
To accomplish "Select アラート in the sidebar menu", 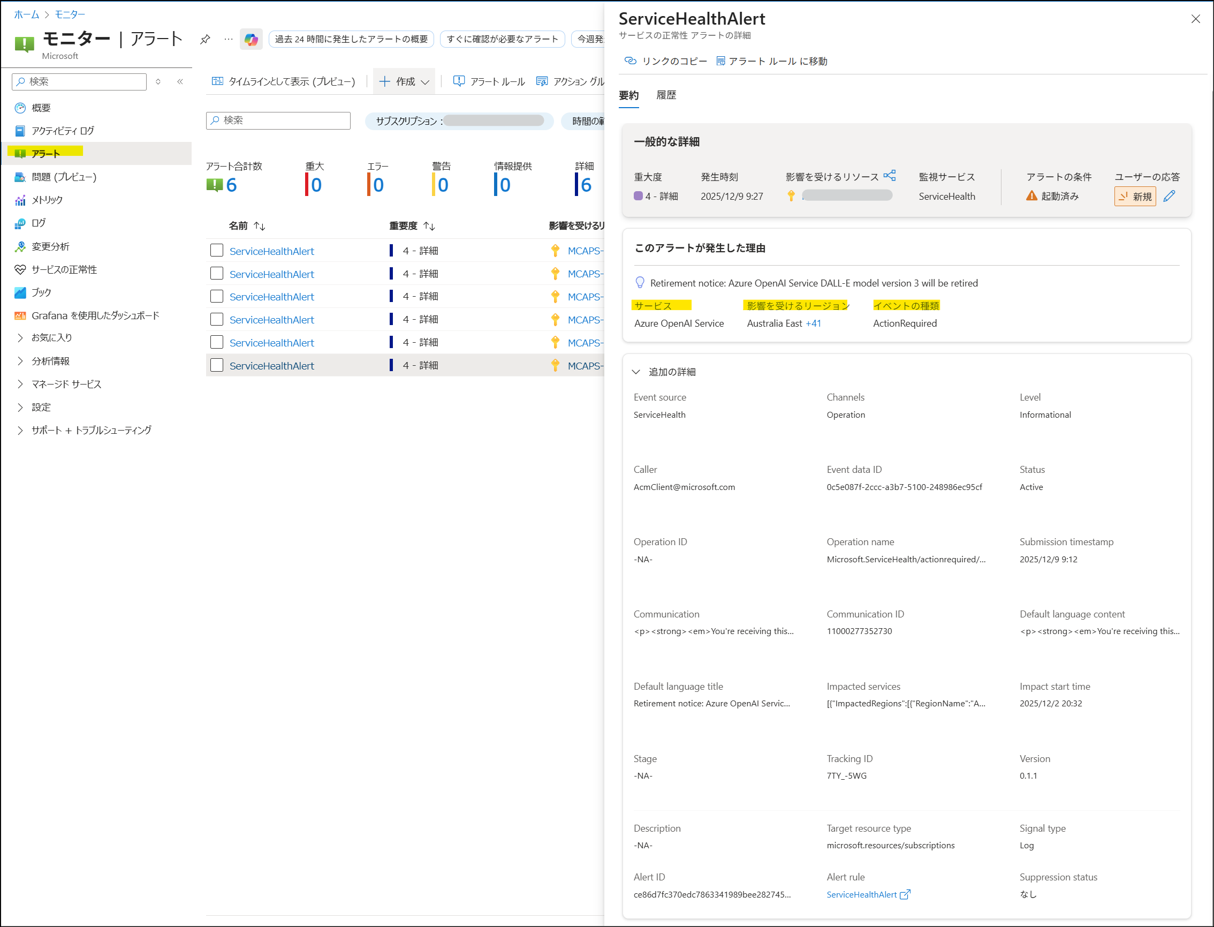I will [97, 153].
